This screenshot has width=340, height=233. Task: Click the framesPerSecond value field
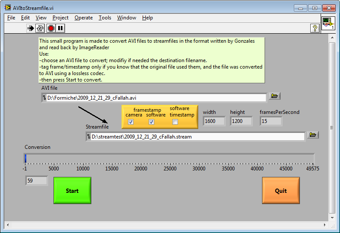click(271, 121)
